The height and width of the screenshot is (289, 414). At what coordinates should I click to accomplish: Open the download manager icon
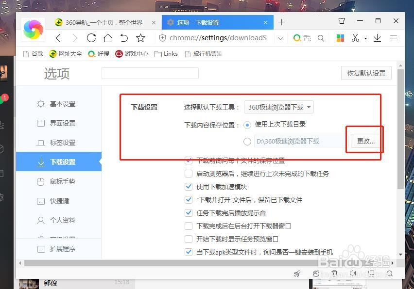378,37
